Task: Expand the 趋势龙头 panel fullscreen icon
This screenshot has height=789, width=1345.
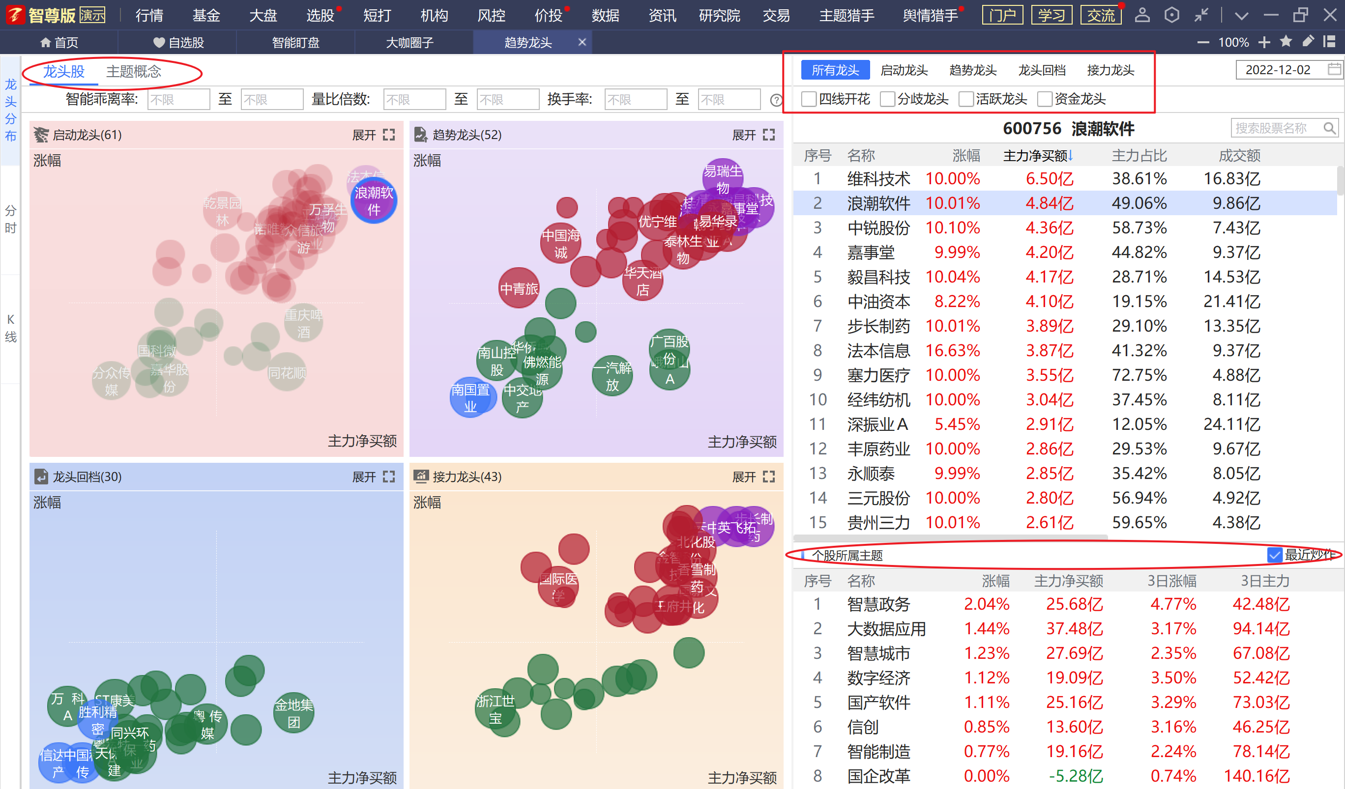Action: coord(768,135)
